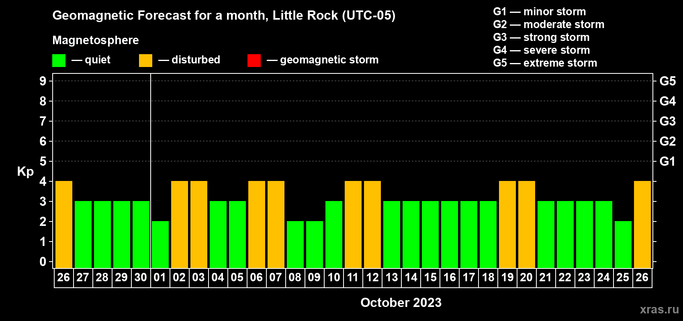Viewport: 683px width, 321px height.
Task: Click the 'G4 — severe storm' legend line
Action: pyautogui.click(x=542, y=50)
